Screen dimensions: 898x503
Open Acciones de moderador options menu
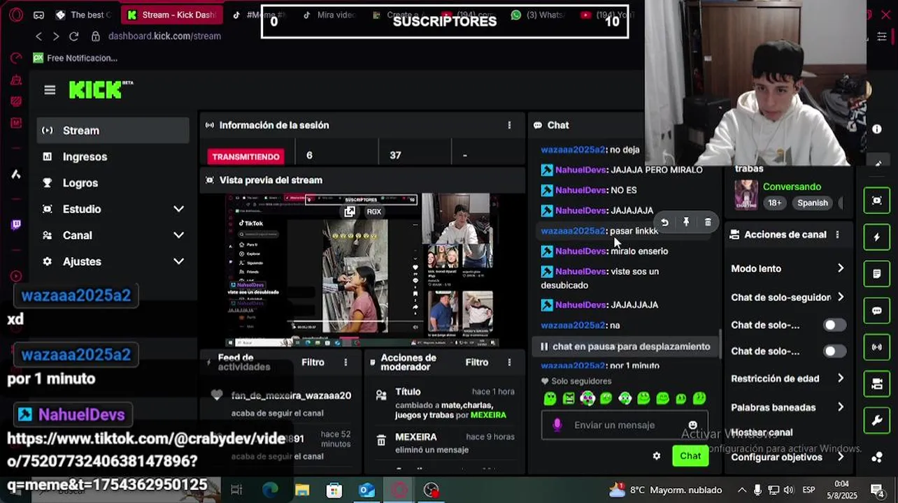[x=509, y=363]
